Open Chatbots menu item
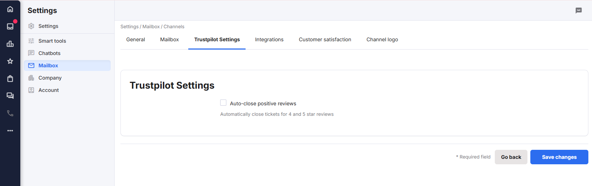592x186 pixels. click(x=67, y=53)
